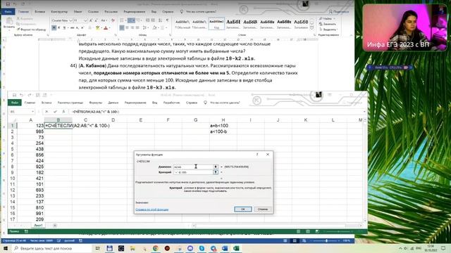Expand Word's styles gallery more arrow

311,27
